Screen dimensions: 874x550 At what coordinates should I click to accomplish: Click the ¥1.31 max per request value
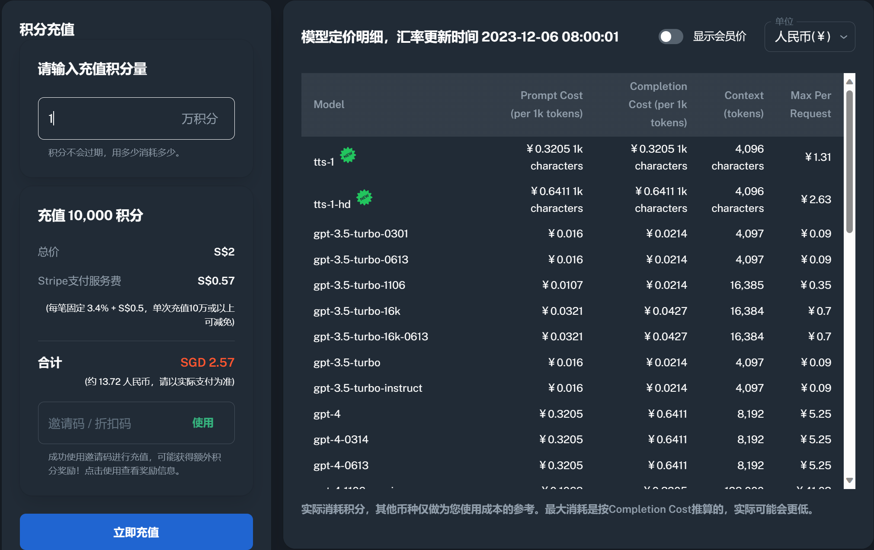tap(818, 157)
